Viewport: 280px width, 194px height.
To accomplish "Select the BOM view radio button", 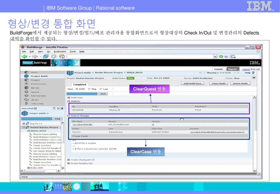I will click(77, 89).
